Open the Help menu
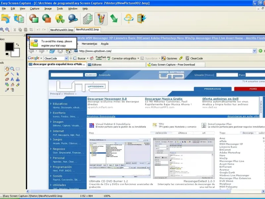 click(85, 9)
